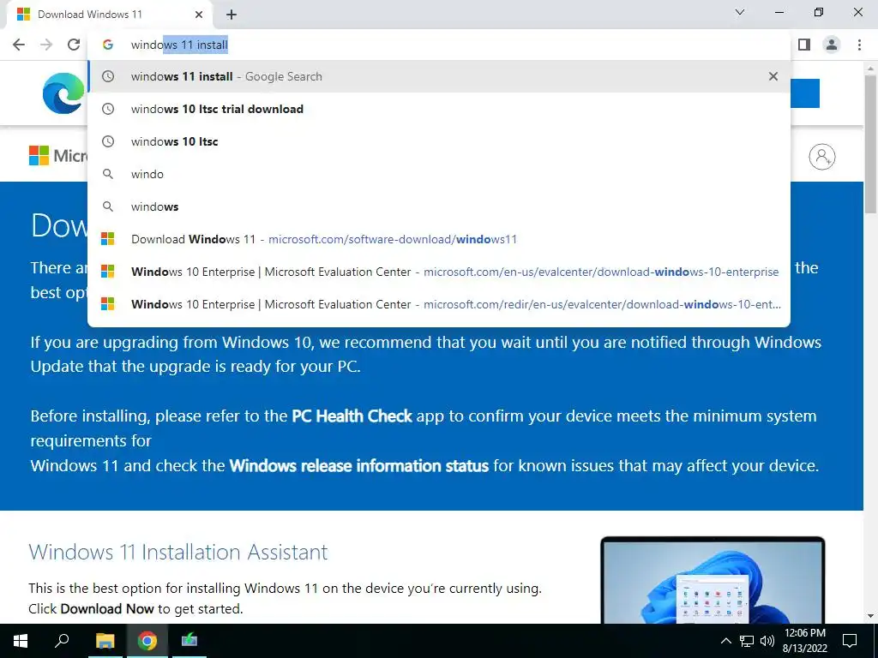This screenshot has width=878, height=658.
Task: Reload the page with the refresh icon
Action: click(74, 45)
